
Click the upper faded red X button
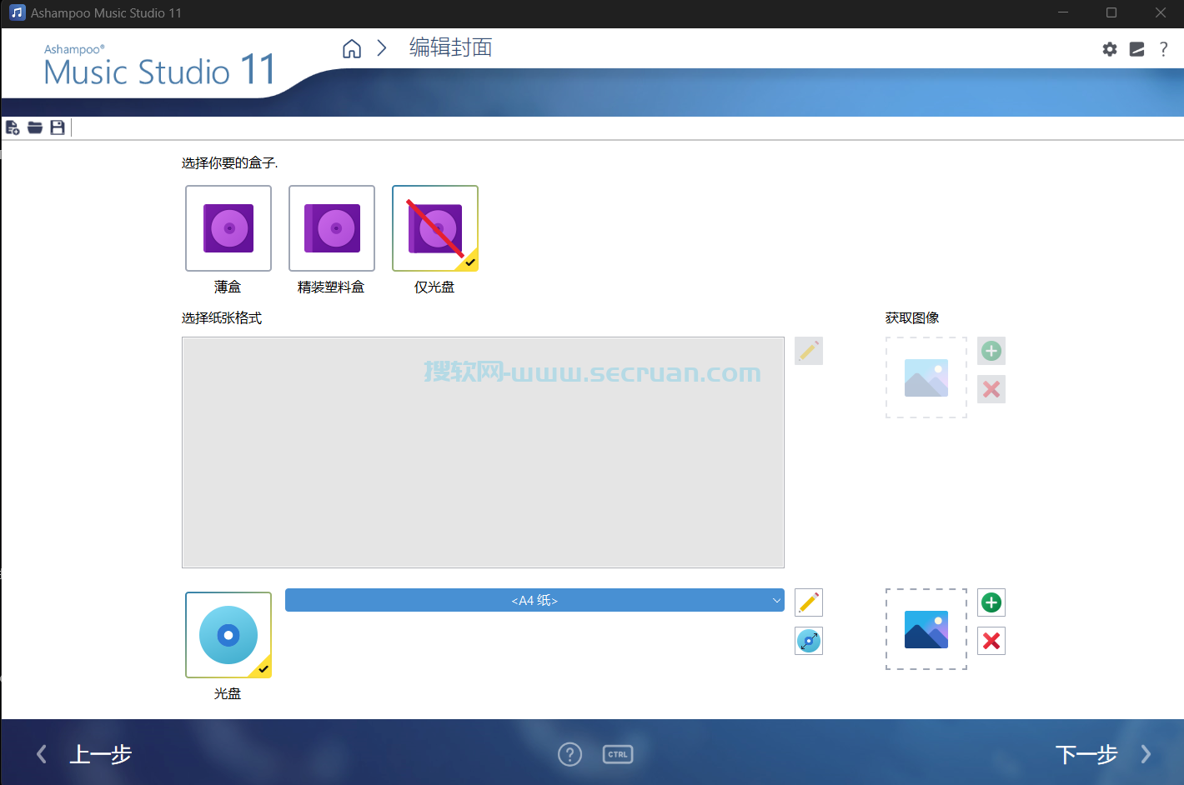(x=991, y=389)
